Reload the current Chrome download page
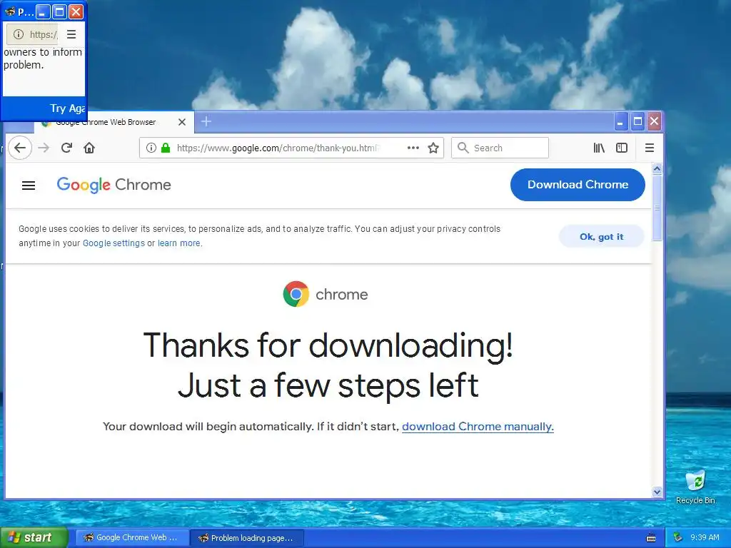Screen dimensions: 731x548 pos(66,148)
